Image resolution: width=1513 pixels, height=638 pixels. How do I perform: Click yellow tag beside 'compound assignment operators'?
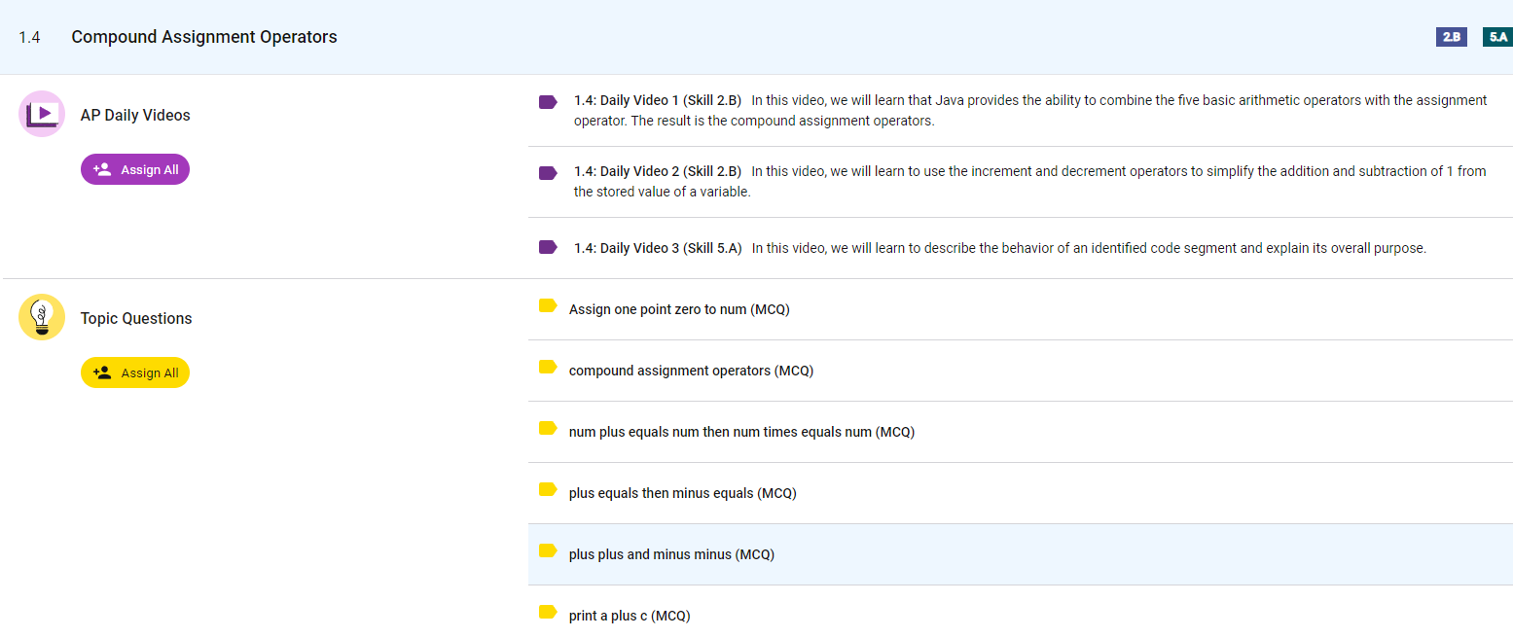[548, 368]
